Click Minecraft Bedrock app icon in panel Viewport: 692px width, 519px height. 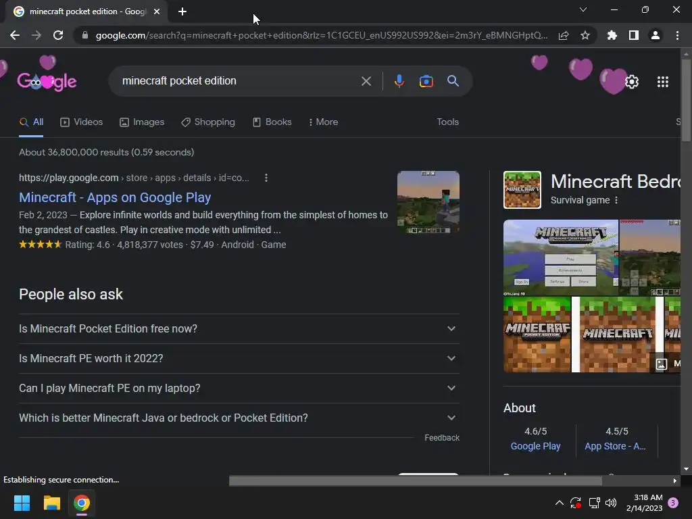(x=522, y=190)
